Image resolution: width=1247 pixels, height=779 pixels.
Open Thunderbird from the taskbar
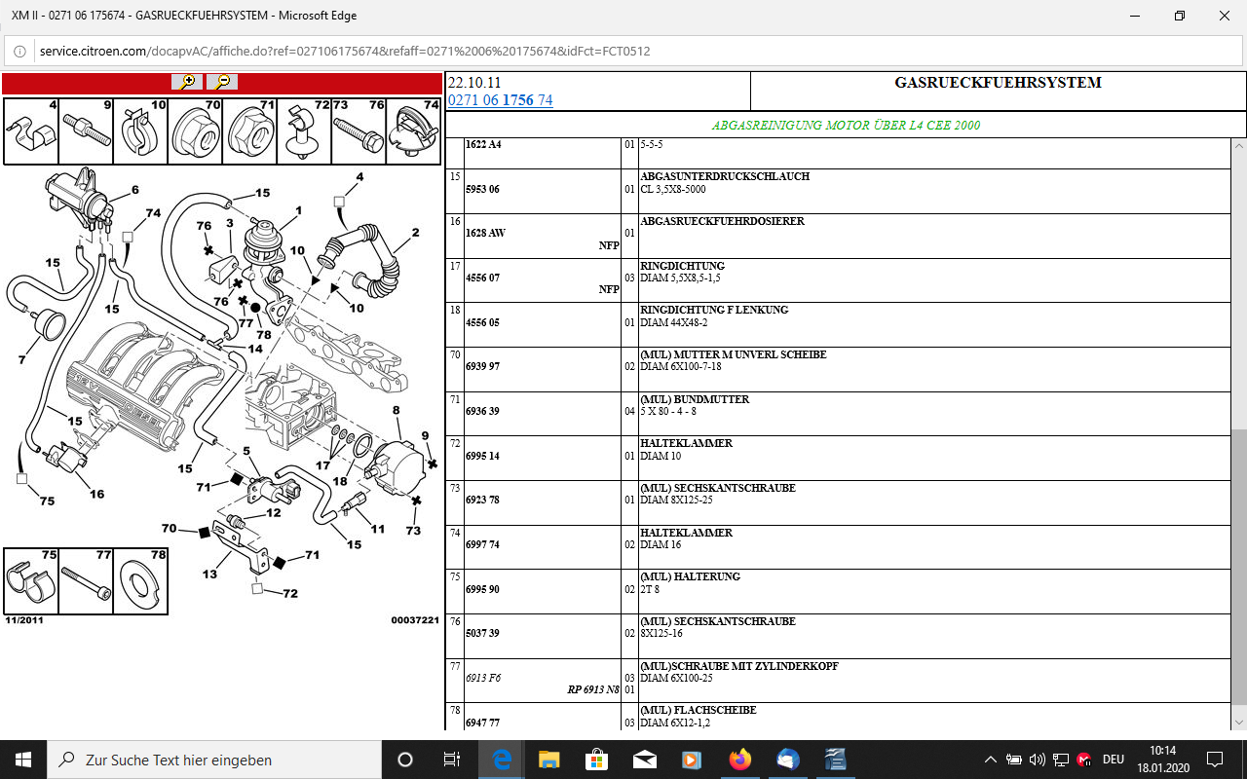(787, 760)
